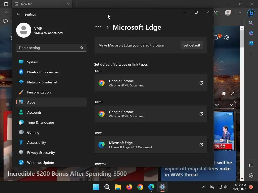
Task: Open File Explorer from the taskbar
Action: click(x=118, y=187)
